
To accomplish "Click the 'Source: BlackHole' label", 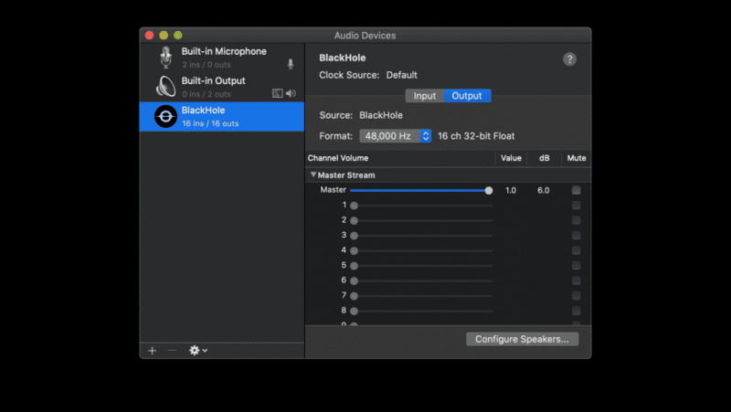I will click(x=361, y=115).
